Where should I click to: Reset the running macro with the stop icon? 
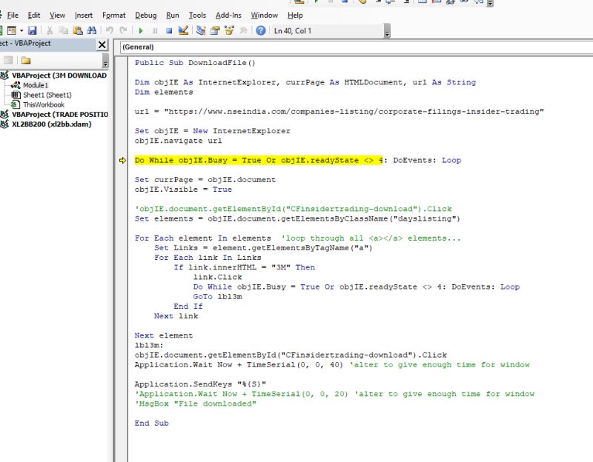click(x=168, y=30)
